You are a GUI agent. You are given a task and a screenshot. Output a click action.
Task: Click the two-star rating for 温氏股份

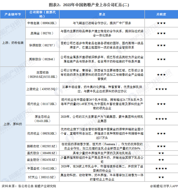161,153
